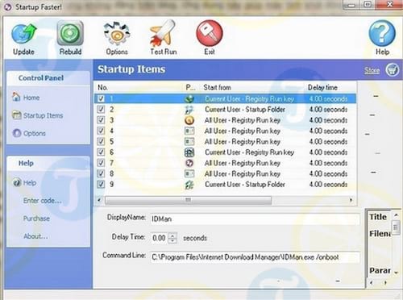
Task: Click the program icon for item 8
Action: tap(189, 173)
